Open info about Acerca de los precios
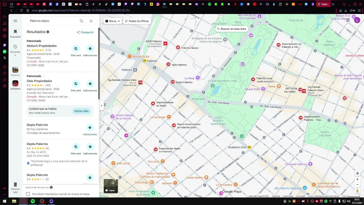Screen dimensions: 364x205 (51, 187)
